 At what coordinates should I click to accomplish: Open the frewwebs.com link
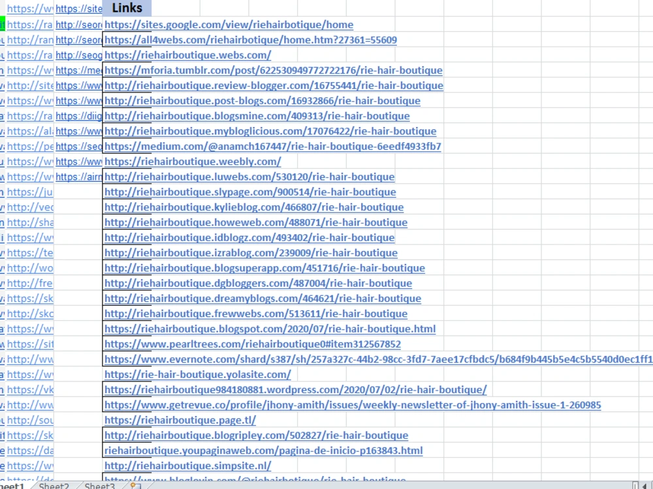coord(256,314)
